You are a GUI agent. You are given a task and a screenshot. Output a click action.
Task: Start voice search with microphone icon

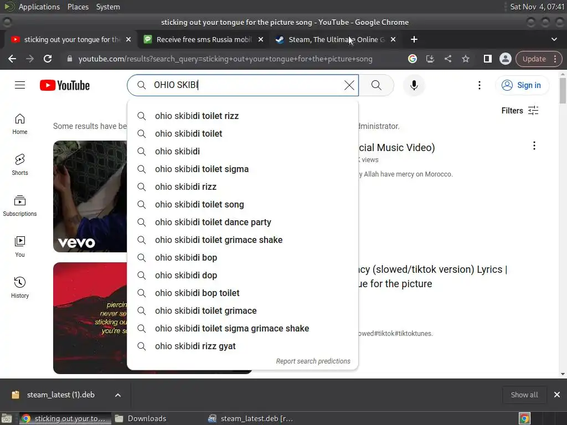414,85
